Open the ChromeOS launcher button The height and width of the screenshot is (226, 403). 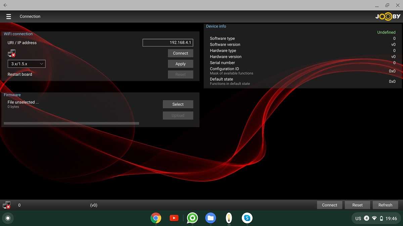coord(8,218)
